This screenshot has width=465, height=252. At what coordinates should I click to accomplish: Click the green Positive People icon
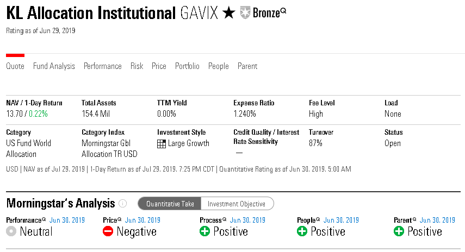pos(302,231)
